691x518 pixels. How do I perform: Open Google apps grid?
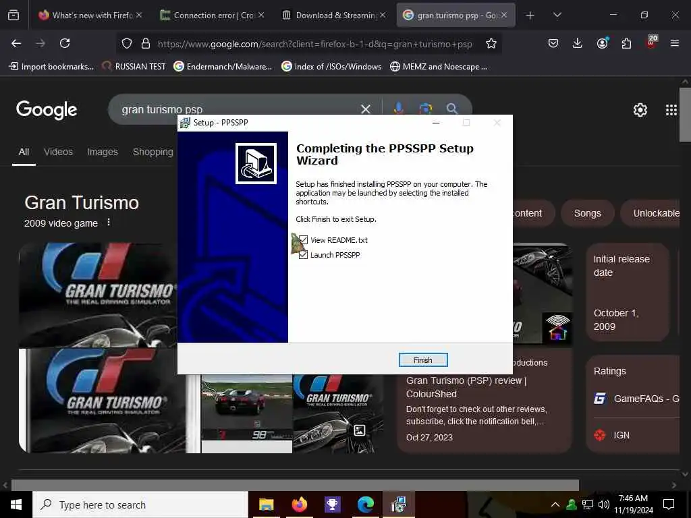click(x=671, y=110)
